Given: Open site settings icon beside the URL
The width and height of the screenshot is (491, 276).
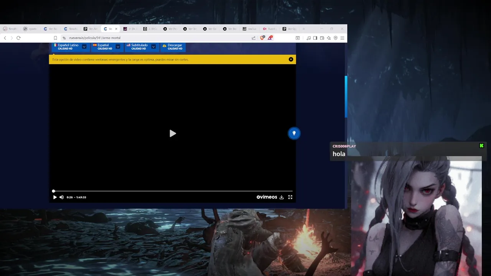Looking at the screenshot, I should (64, 38).
